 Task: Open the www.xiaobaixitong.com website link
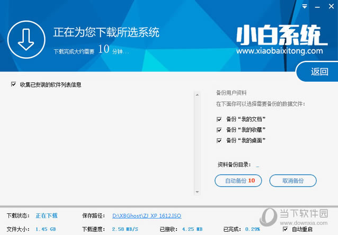[279, 51]
